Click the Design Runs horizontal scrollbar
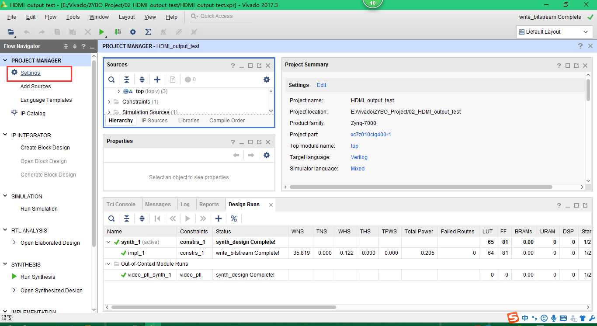The image size is (597, 326). [223, 307]
